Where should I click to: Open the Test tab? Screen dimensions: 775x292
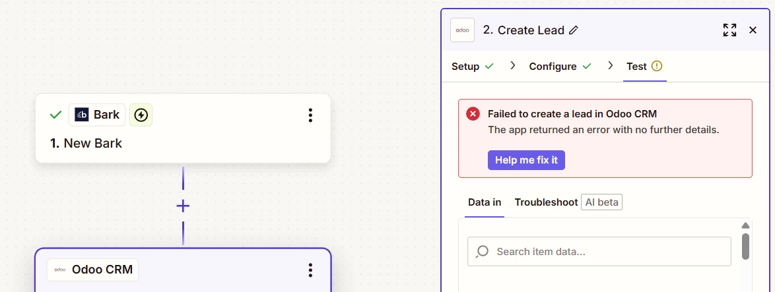[644, 66]
